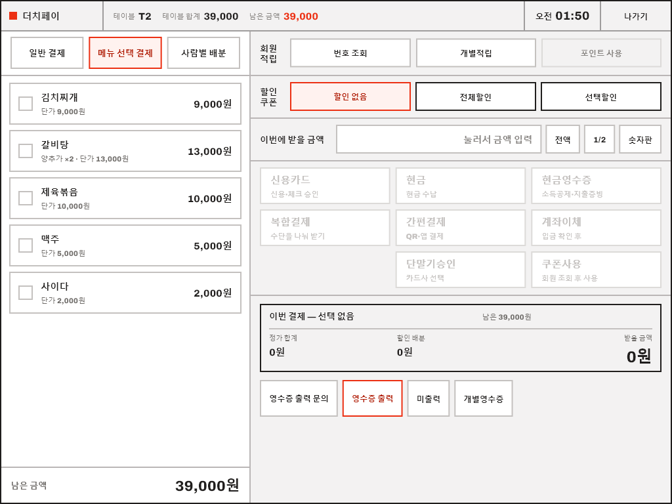
Task: Click the table number T2
Action: point(145,16)
